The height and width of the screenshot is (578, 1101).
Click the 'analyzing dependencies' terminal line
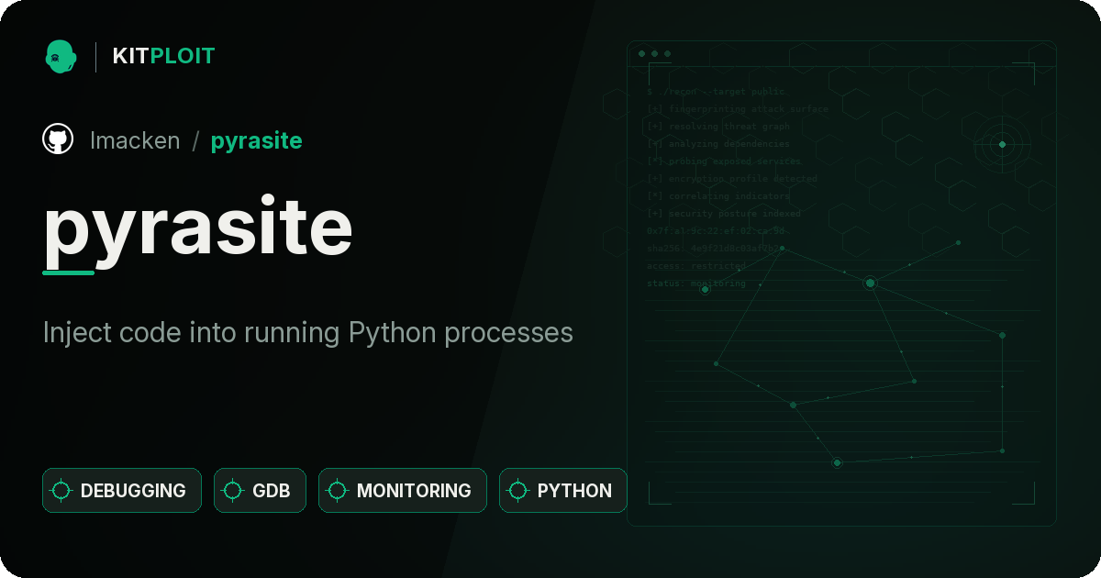(718, 144)
